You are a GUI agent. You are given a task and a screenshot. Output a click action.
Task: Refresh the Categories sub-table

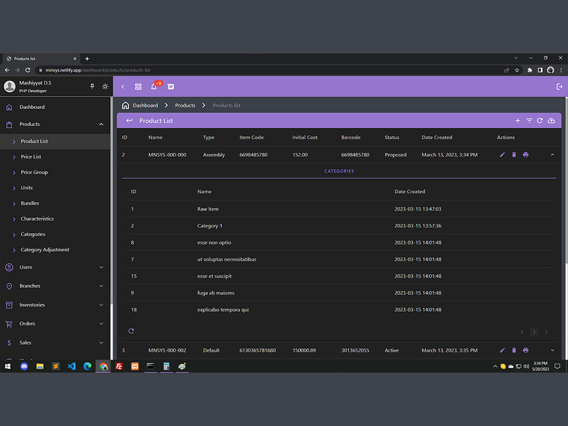click(131, 331)
